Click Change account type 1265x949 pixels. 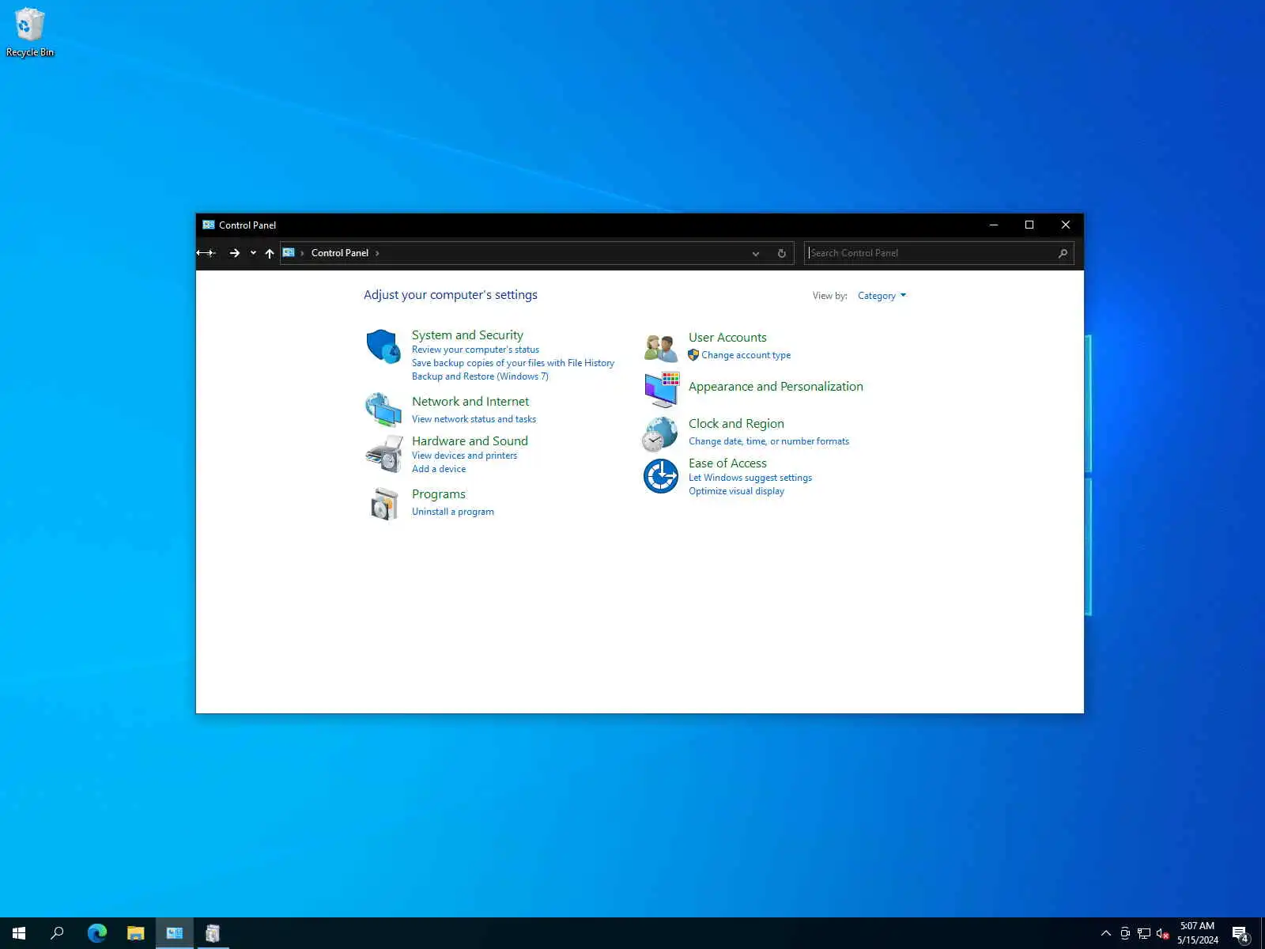click(746, 355)
